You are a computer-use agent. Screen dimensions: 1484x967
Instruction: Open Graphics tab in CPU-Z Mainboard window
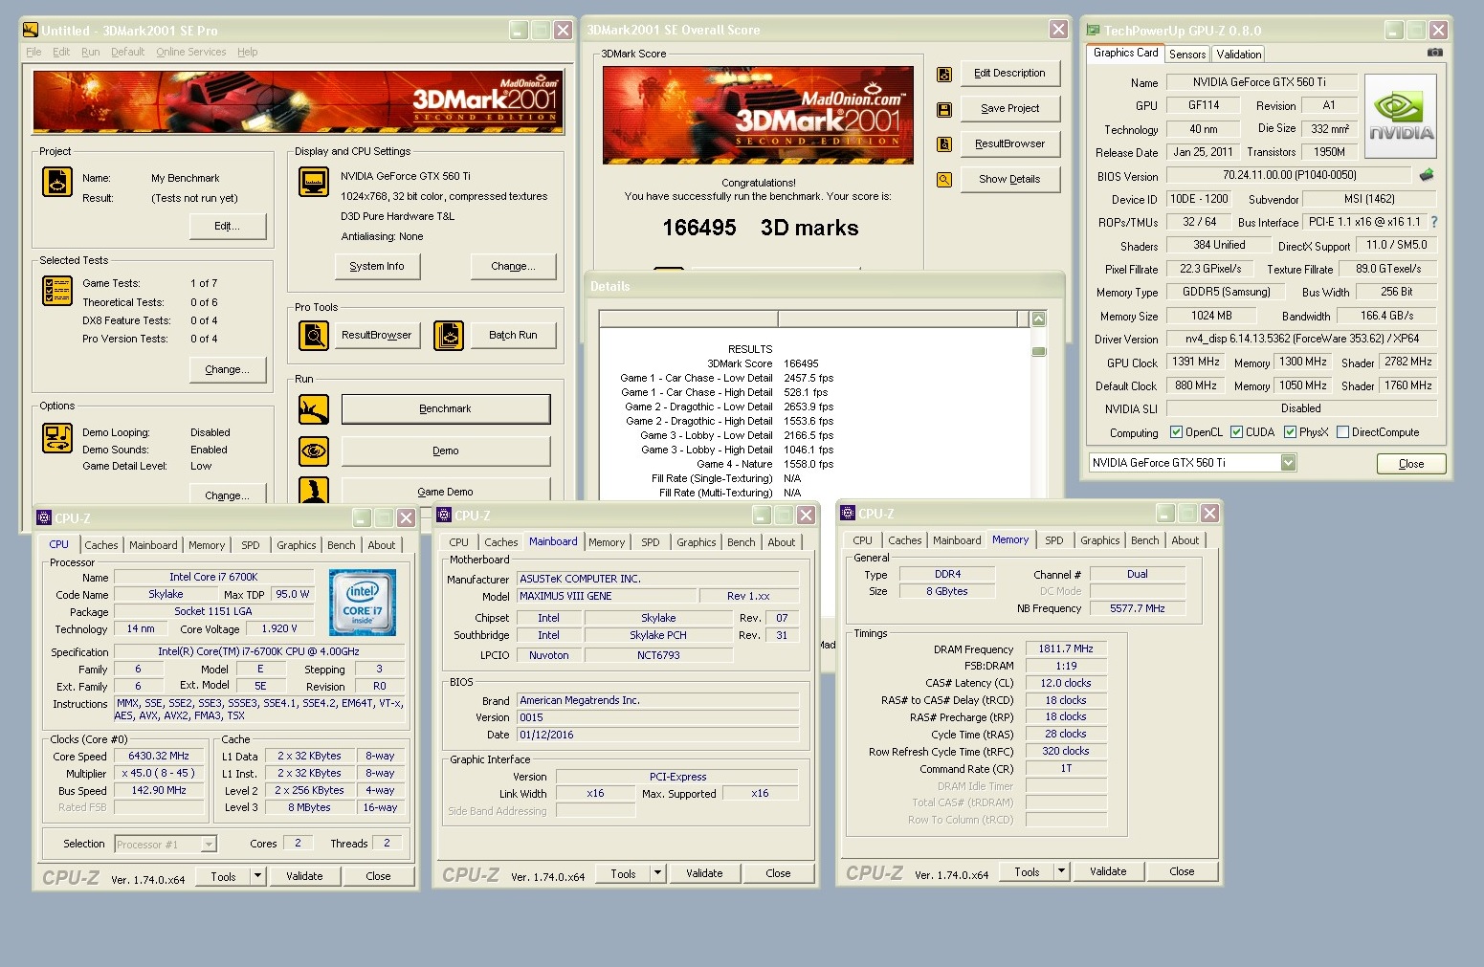697,542
